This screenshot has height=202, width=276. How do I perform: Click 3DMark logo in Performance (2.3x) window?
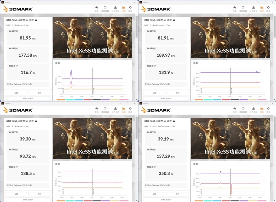coord(155,9)
